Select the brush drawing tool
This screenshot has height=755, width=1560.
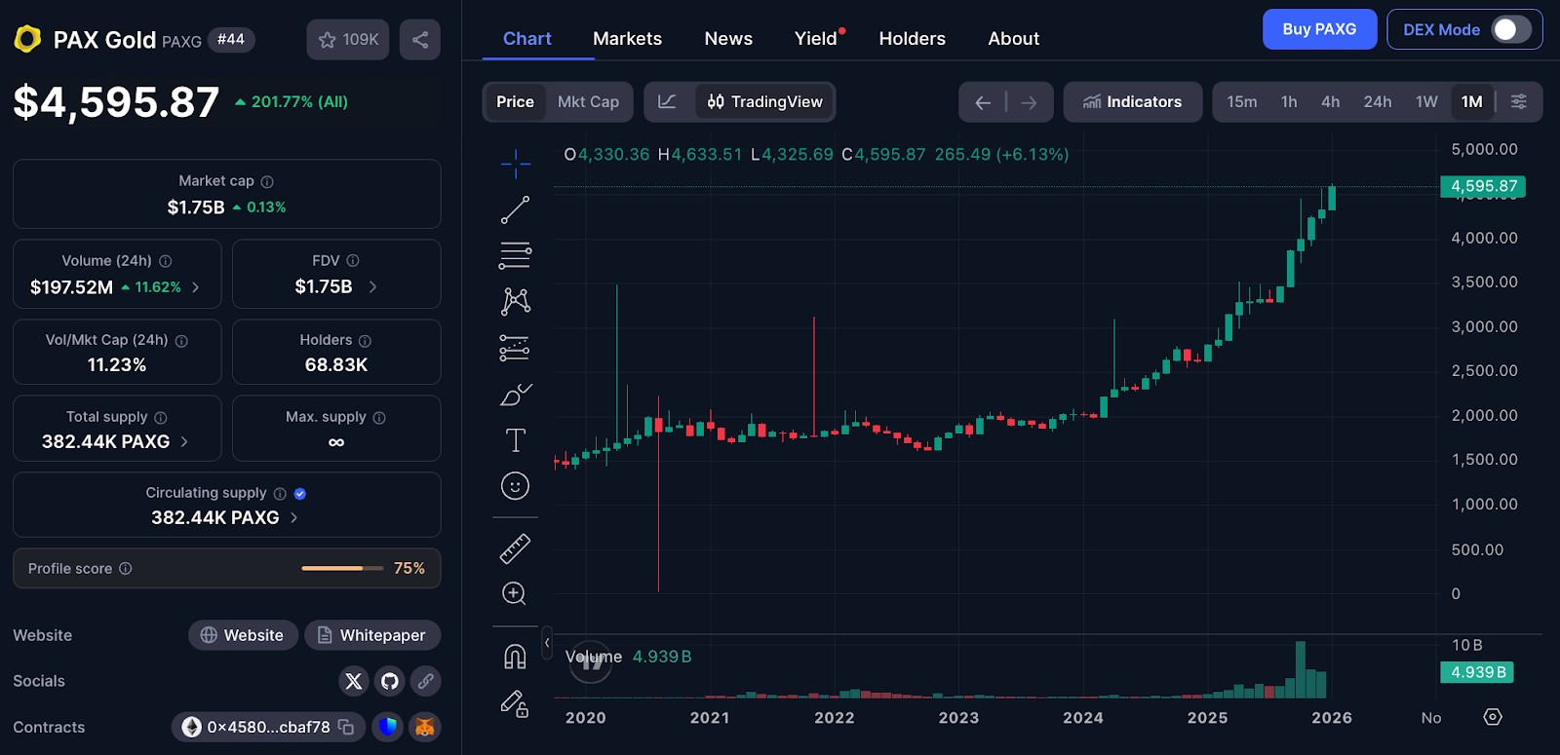pos(515,395)
